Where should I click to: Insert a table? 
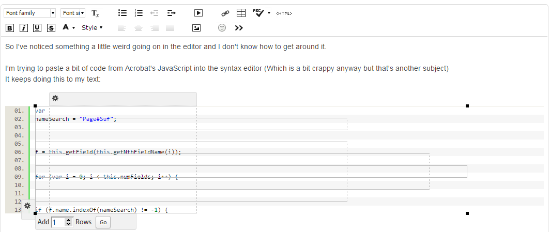(x=241, y=13)
